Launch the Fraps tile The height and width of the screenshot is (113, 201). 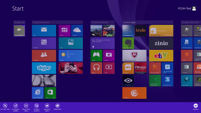point(197,31)
